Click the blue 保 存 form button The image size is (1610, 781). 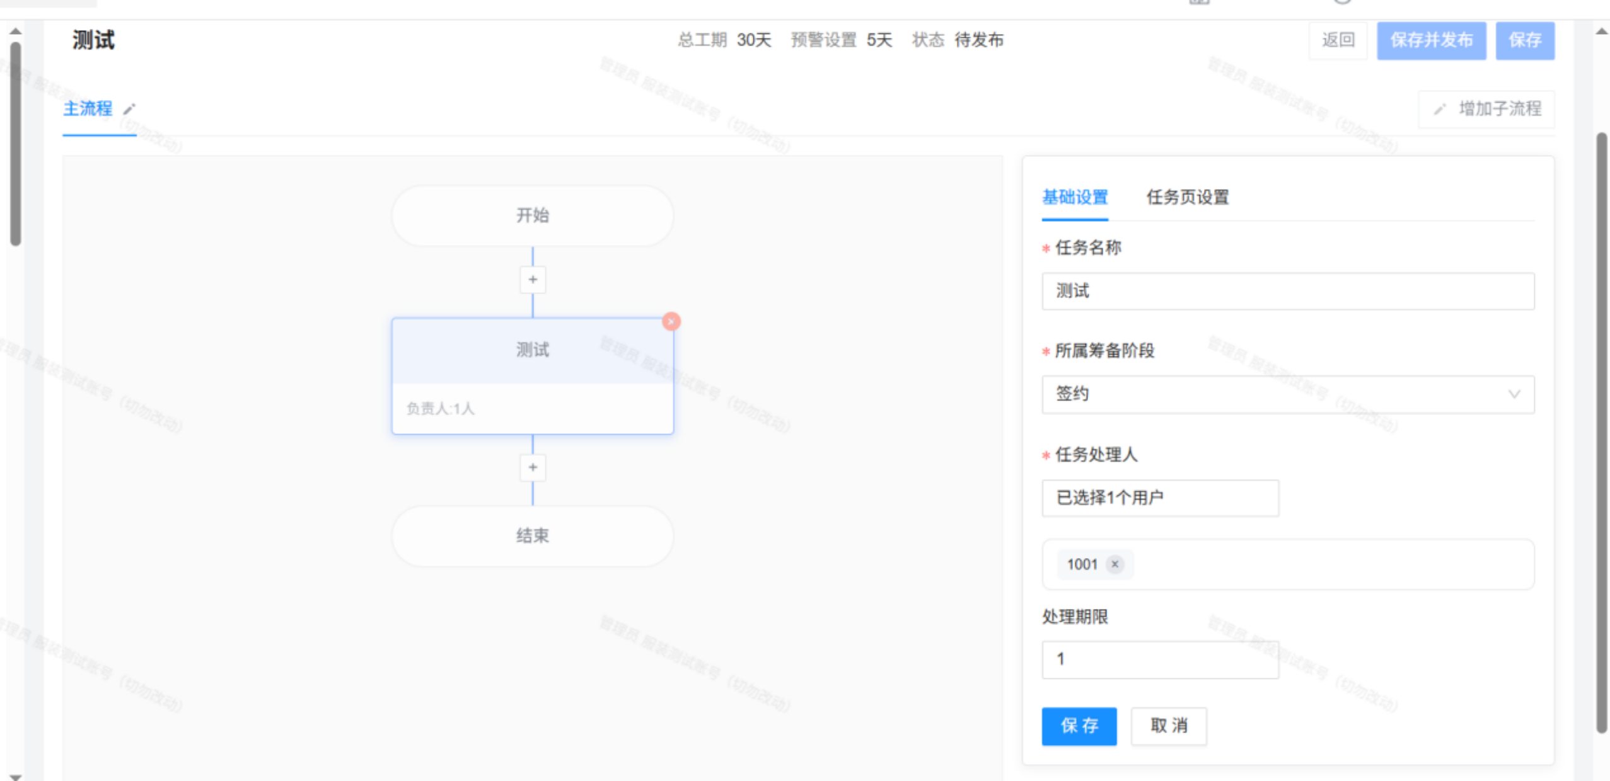click(1079, 726)
